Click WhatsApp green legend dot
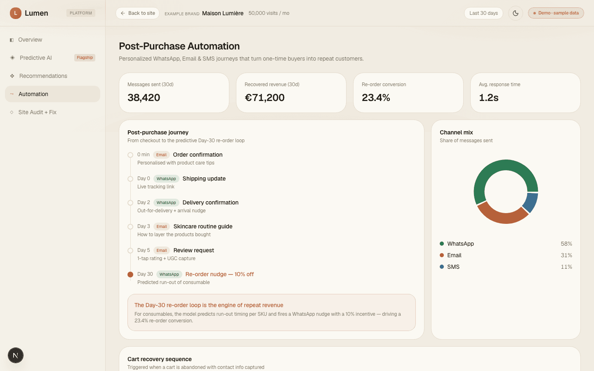Viewport: 594px width, 371px height. click(442, 244)
